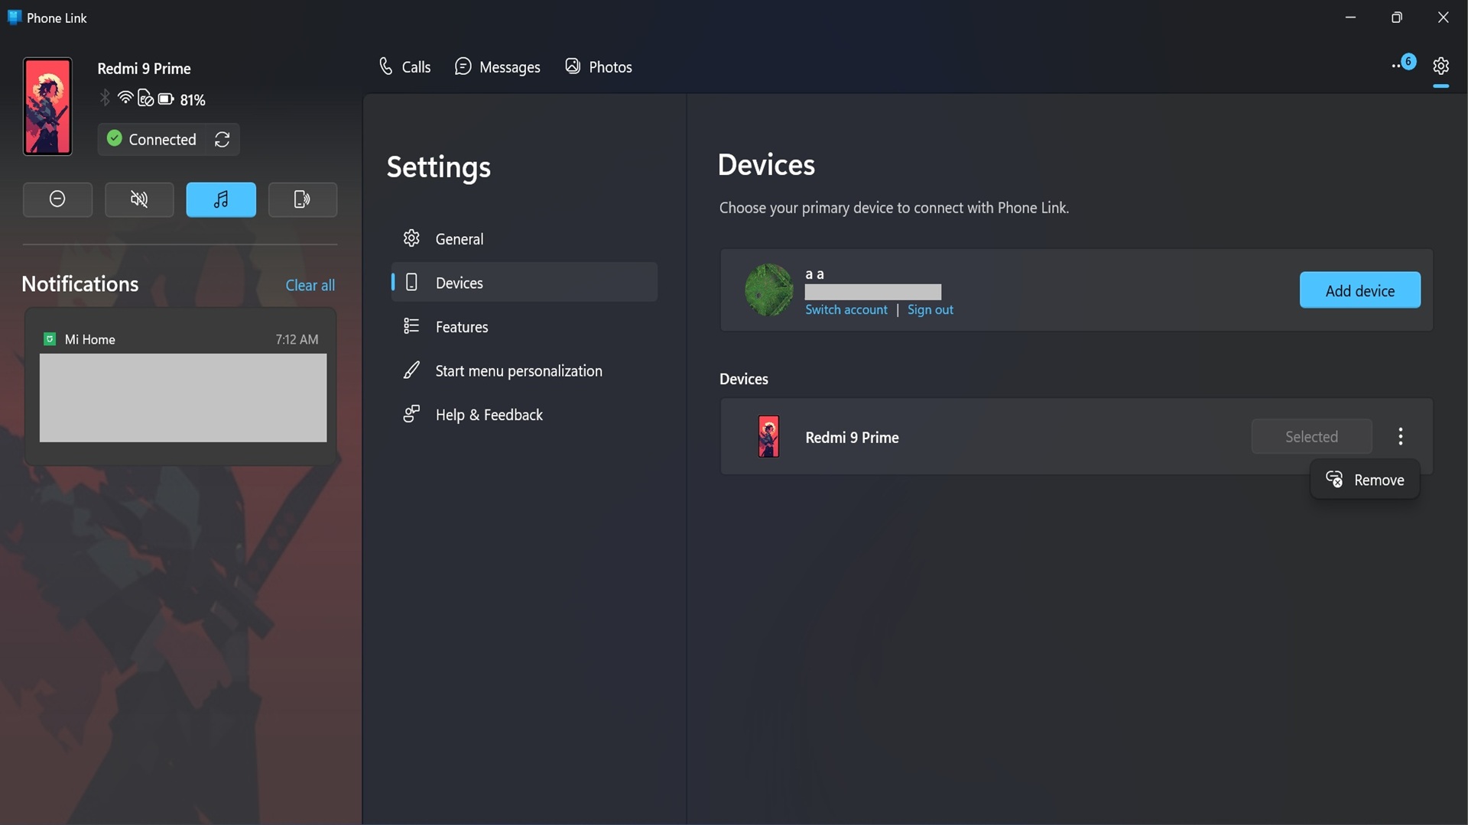Click the account storage progress bar
Image resolution: width=1468 pixels, height=825 pixels.
[872, 292]
